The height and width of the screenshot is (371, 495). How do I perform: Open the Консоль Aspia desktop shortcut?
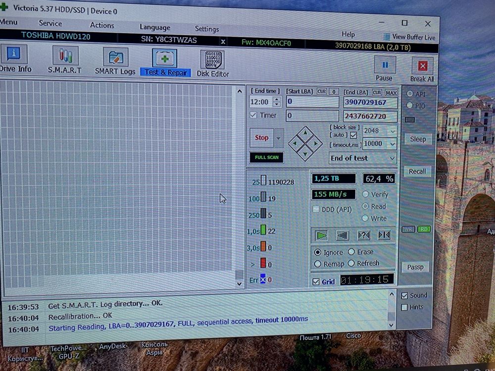(154, 349)
